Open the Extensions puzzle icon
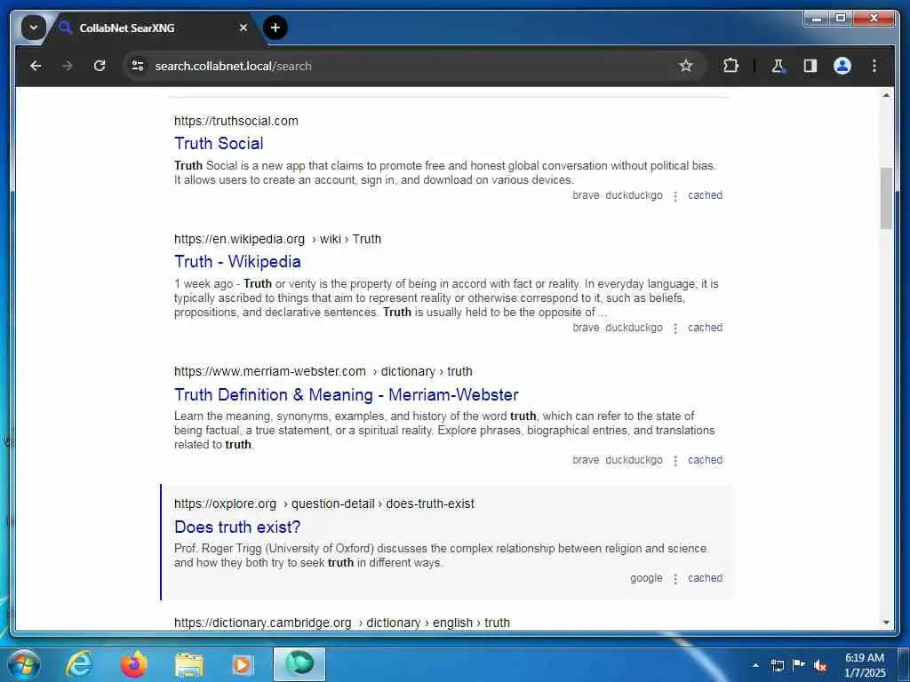910x682 pixels. coord(730,66)
